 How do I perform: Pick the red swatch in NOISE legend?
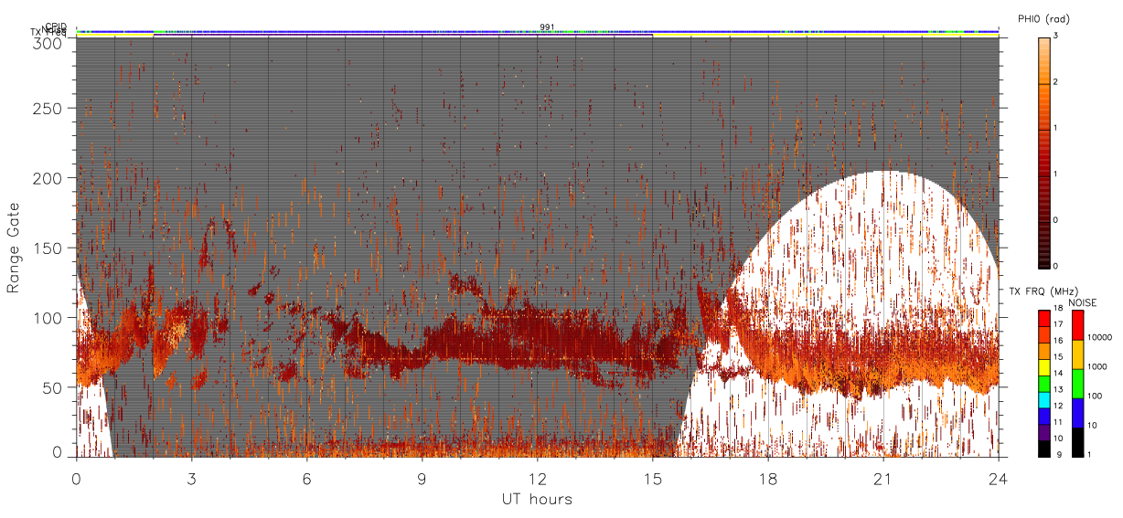(1077, 325)
